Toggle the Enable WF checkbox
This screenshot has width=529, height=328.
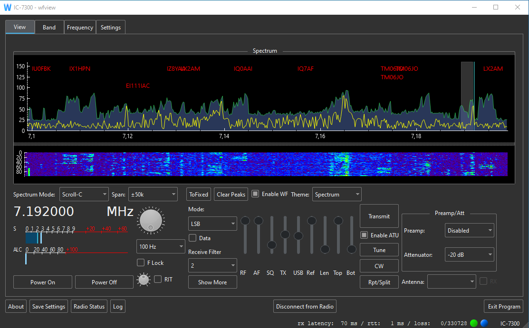[255, 194]
